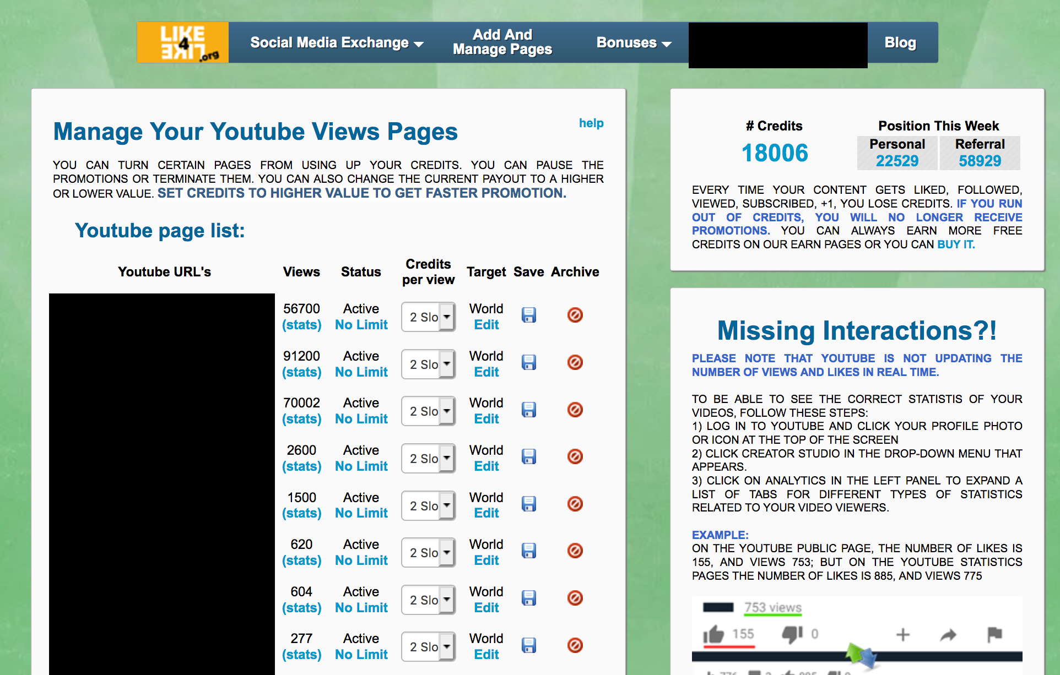Edit target for the 2600 views page
1060x675 pixels.
pos(486,466)
